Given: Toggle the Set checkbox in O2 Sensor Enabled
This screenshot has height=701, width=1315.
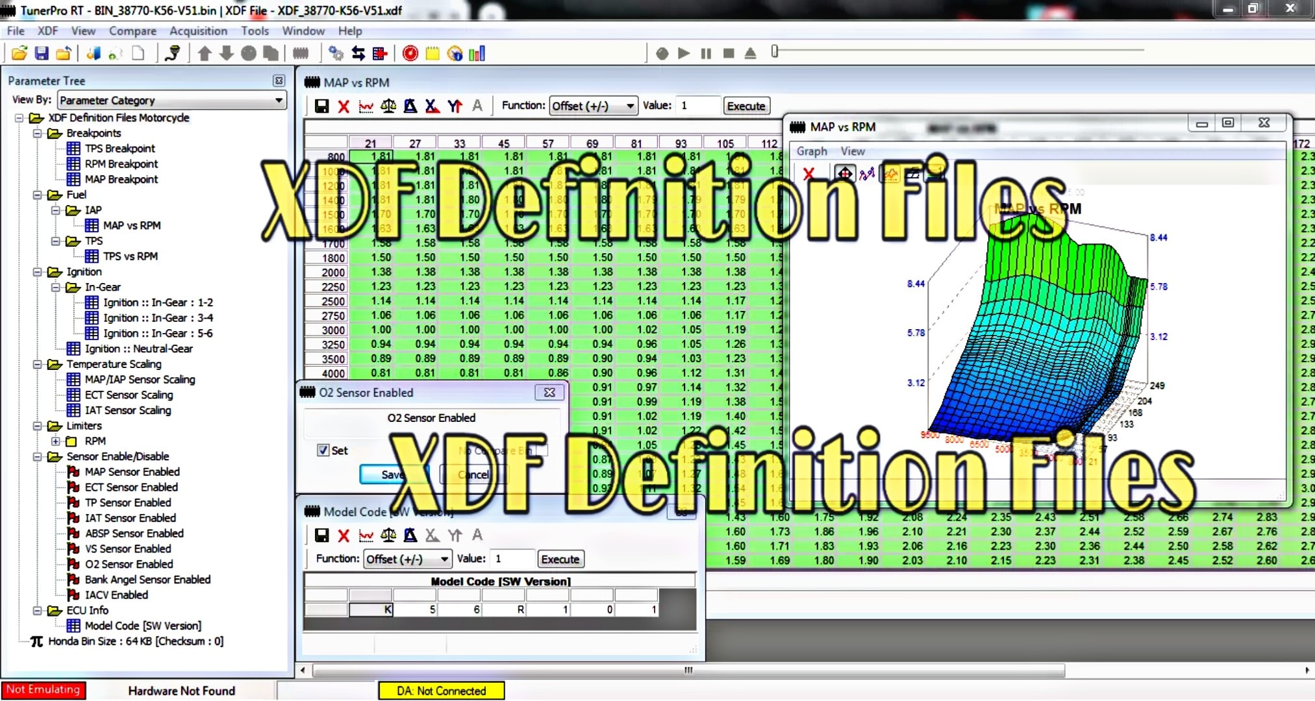Looking at the screenshot, I should 323,450.
